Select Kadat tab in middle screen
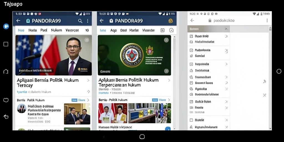284x142 pixels. 134,31
